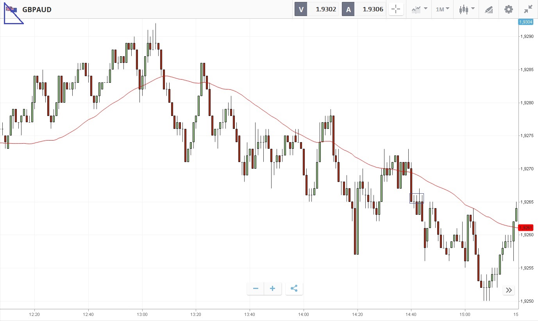The width and height of the screenshot is (538, 321).
Task: Click the small blue rectangle marker on chart
Action: click(416, 198)
